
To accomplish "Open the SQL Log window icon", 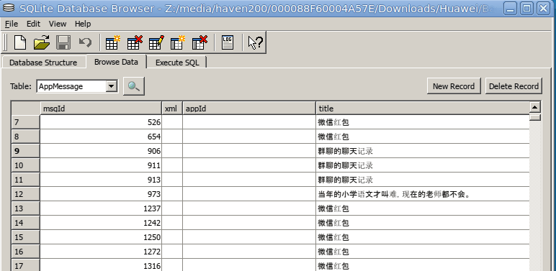I will click(x=228, y=42).
